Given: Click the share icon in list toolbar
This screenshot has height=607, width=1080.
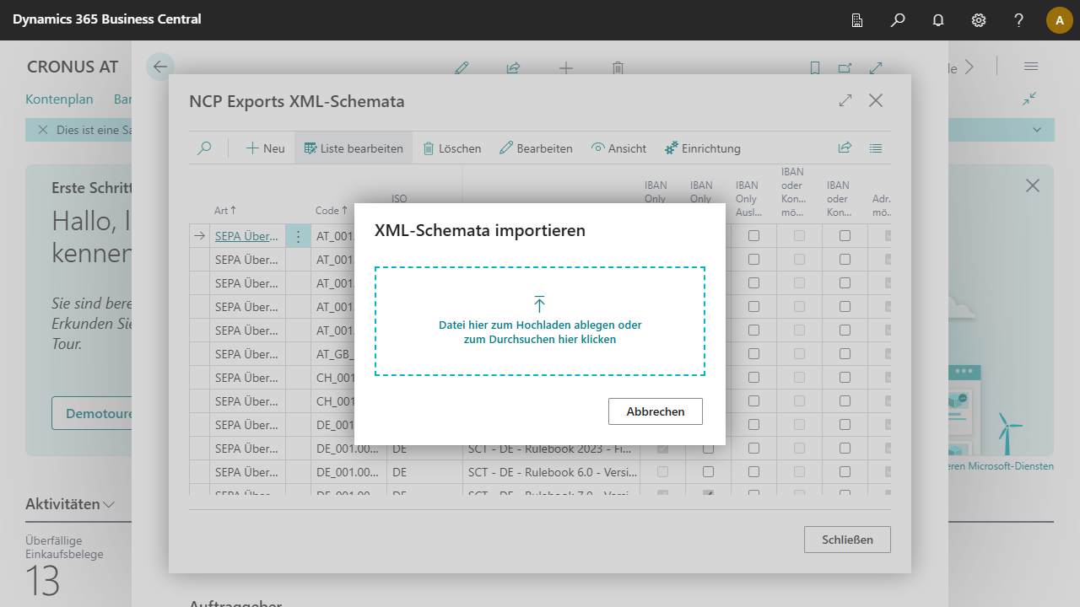Looking at the screenshot, I should pos(845,148).
